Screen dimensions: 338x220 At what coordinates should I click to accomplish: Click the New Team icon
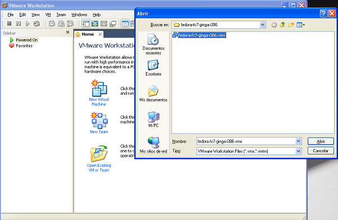pos(99,120)
